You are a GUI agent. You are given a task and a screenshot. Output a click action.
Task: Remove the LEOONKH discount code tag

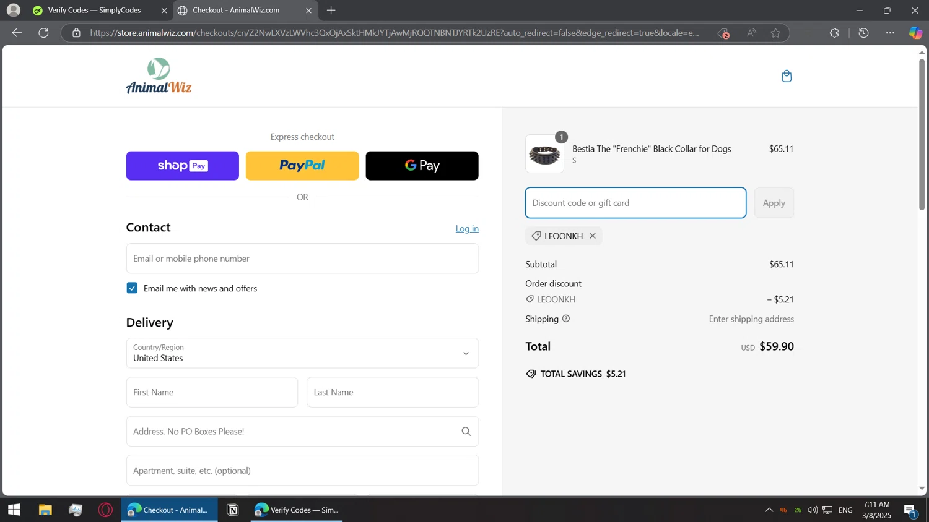pyautogui.click(x=593, y=236)
